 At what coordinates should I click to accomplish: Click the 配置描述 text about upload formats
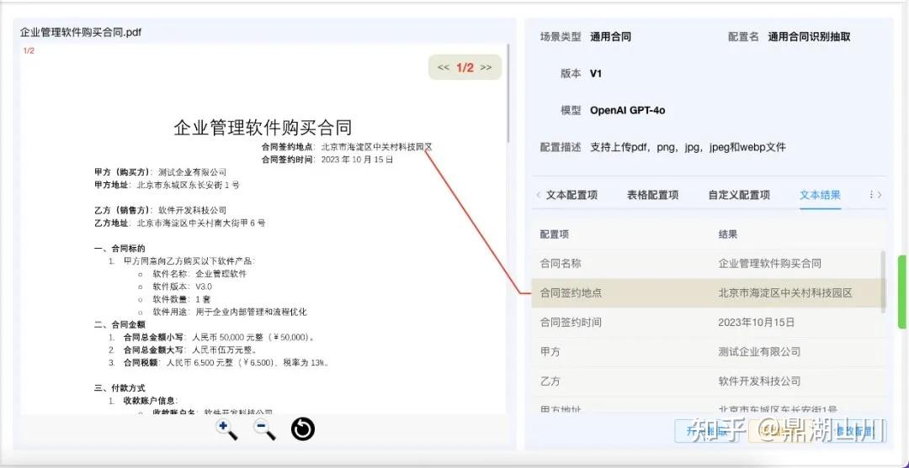coord(688,147)
